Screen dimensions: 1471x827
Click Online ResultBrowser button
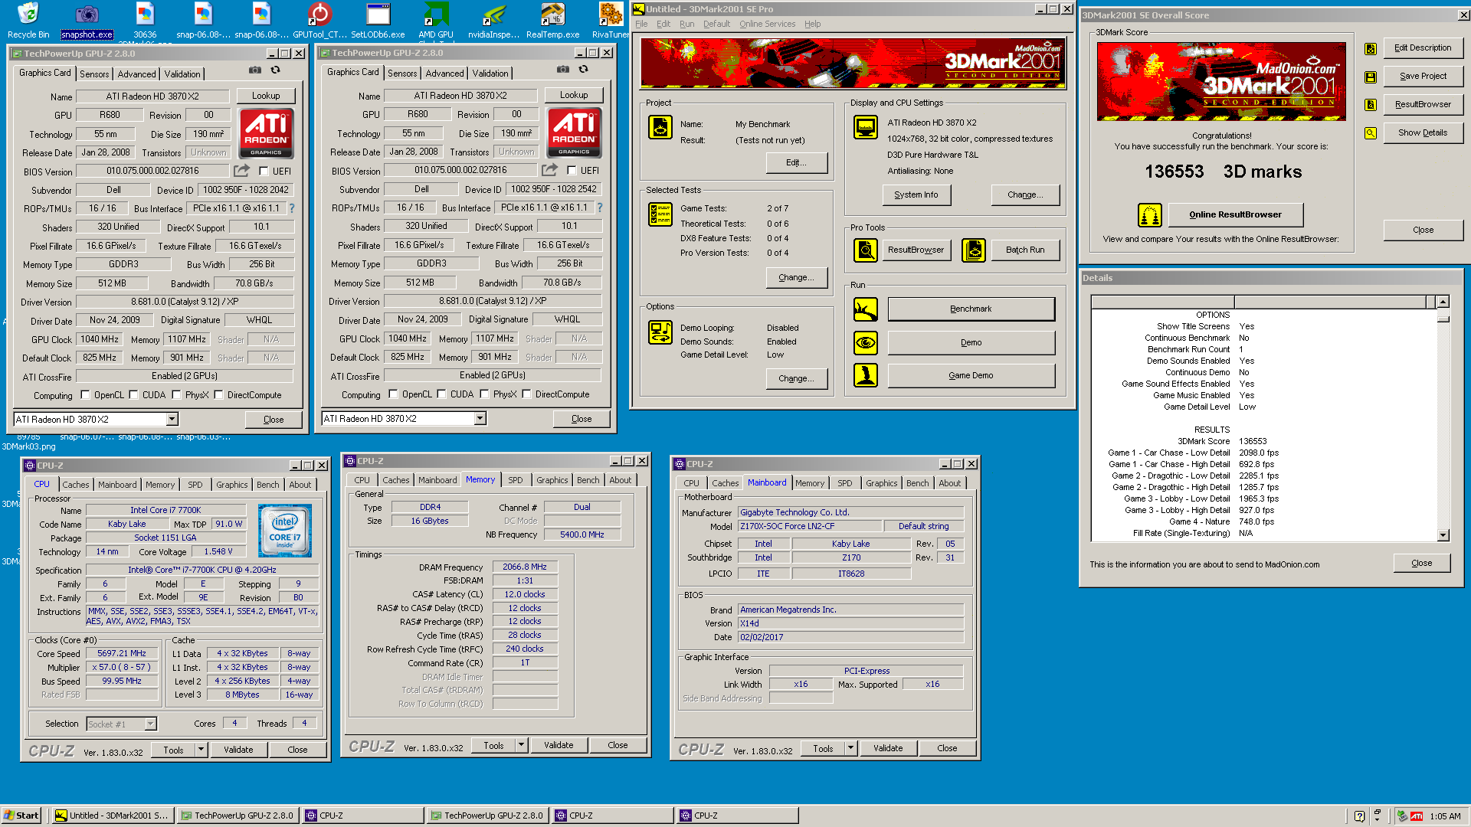point(1235,214)
